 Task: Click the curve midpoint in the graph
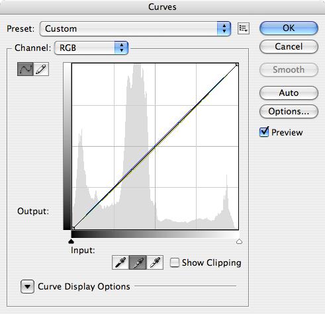pos(155,146)
